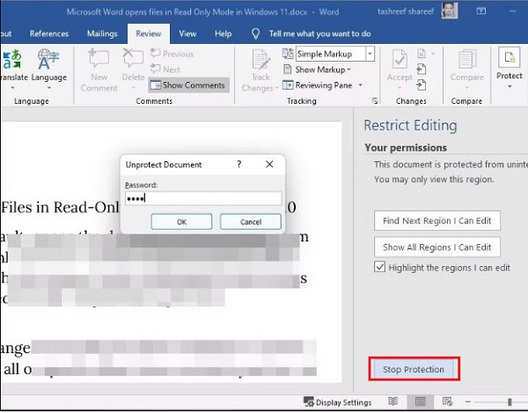Click Find Next Region I Can Edit
The width and height of the screenshot is (528, 413).
pyautogui.click(x=437, y=221)
